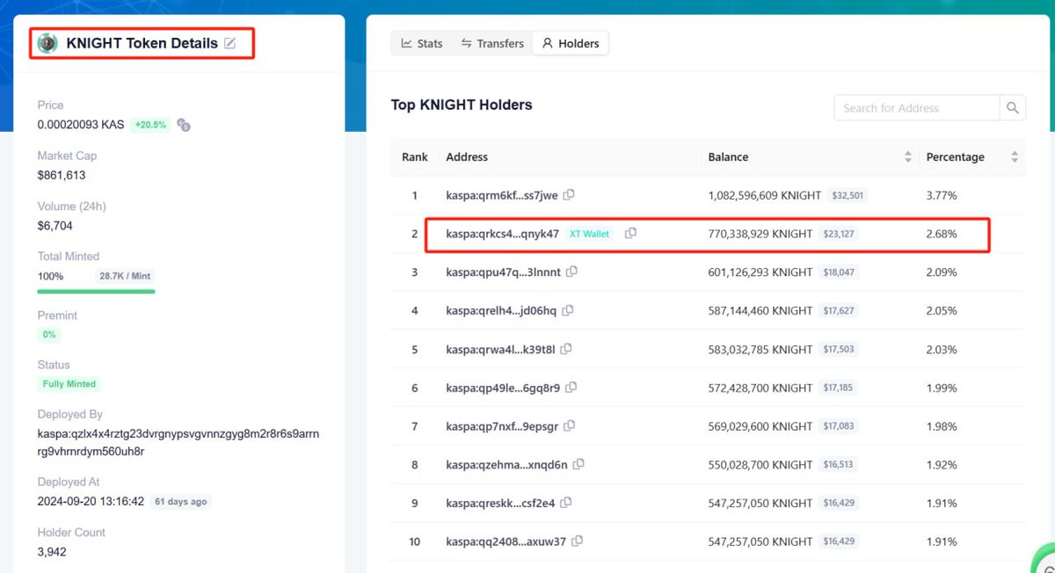Click the 61 days ago badge
The height and width of the screenshot is (573, 1055).
click(x=180, y=502)
